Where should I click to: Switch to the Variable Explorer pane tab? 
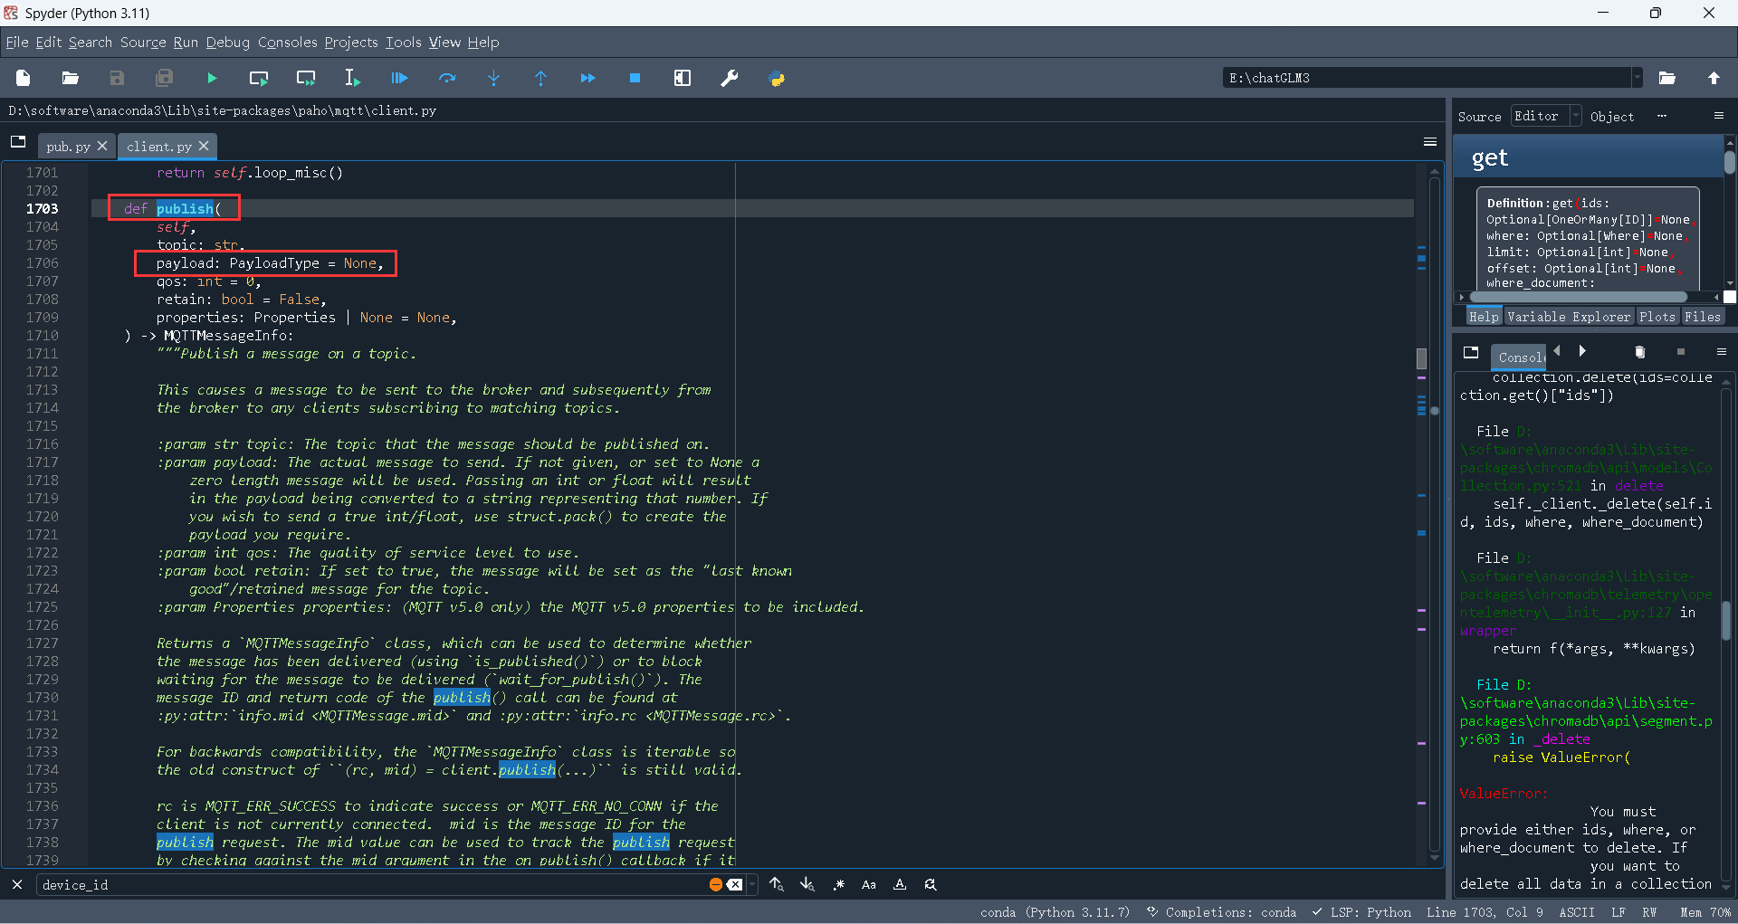coord(1568,317)
